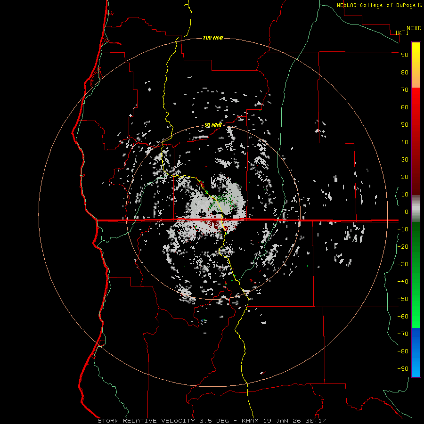
Task: Click the -80 value on the velocity scale
Action: coord(403,351)
